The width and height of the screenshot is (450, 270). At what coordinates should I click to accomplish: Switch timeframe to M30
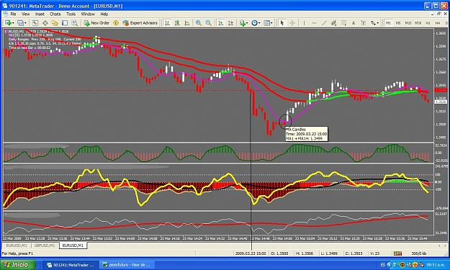coord(418,23)
